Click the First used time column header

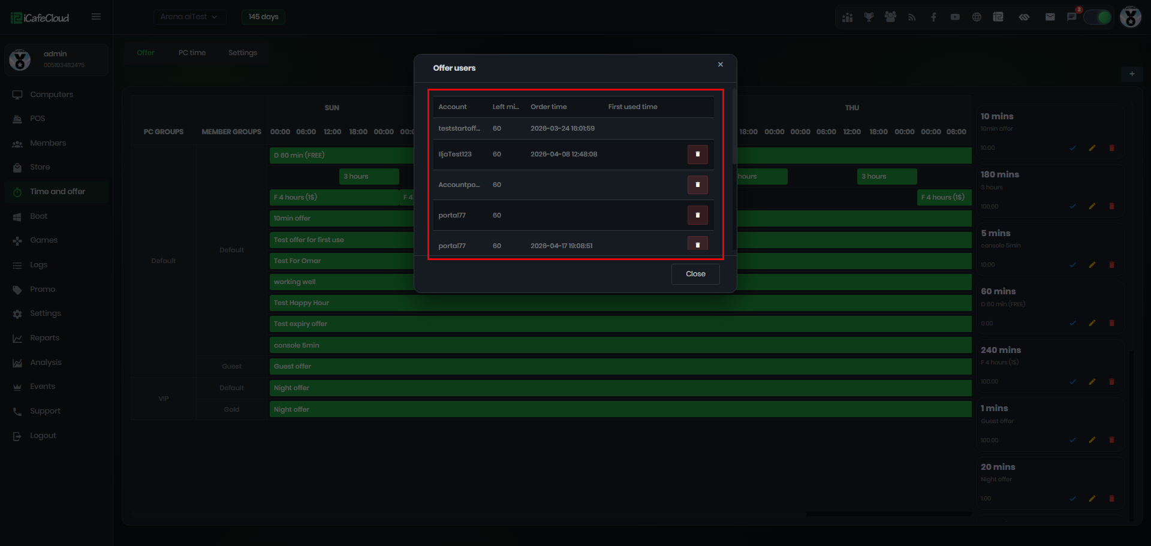pyautogui.click(x=632, y=107)
